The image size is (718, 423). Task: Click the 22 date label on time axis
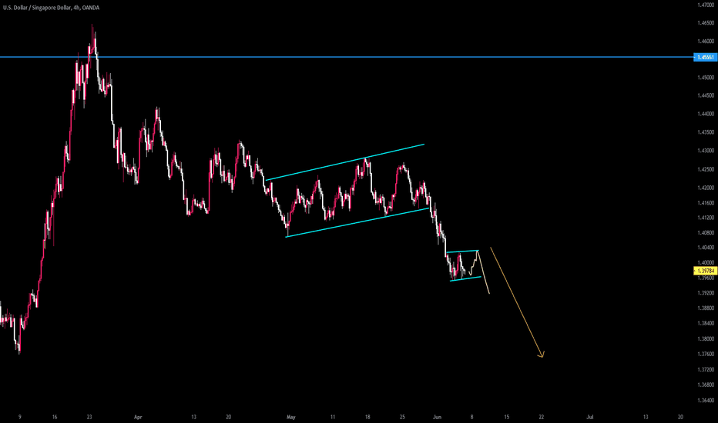[x=542, y=417]
